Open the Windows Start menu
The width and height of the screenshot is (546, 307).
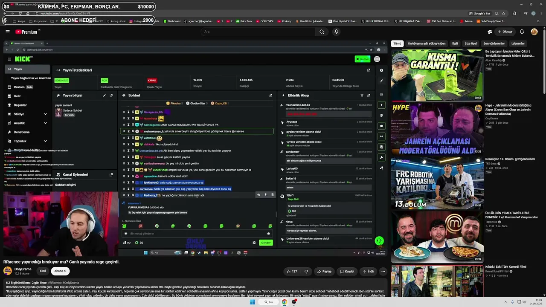[x=252, y=302]
